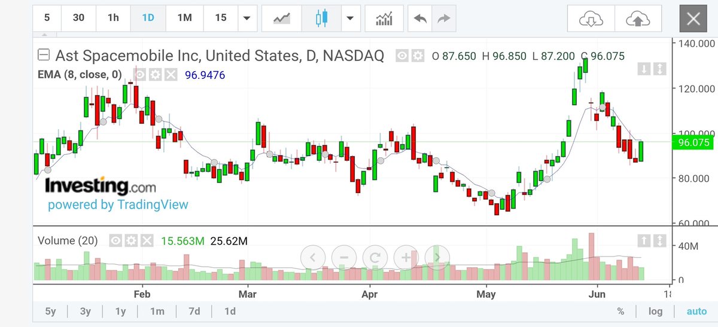Maximize Volume pane arrows icon

659,240
